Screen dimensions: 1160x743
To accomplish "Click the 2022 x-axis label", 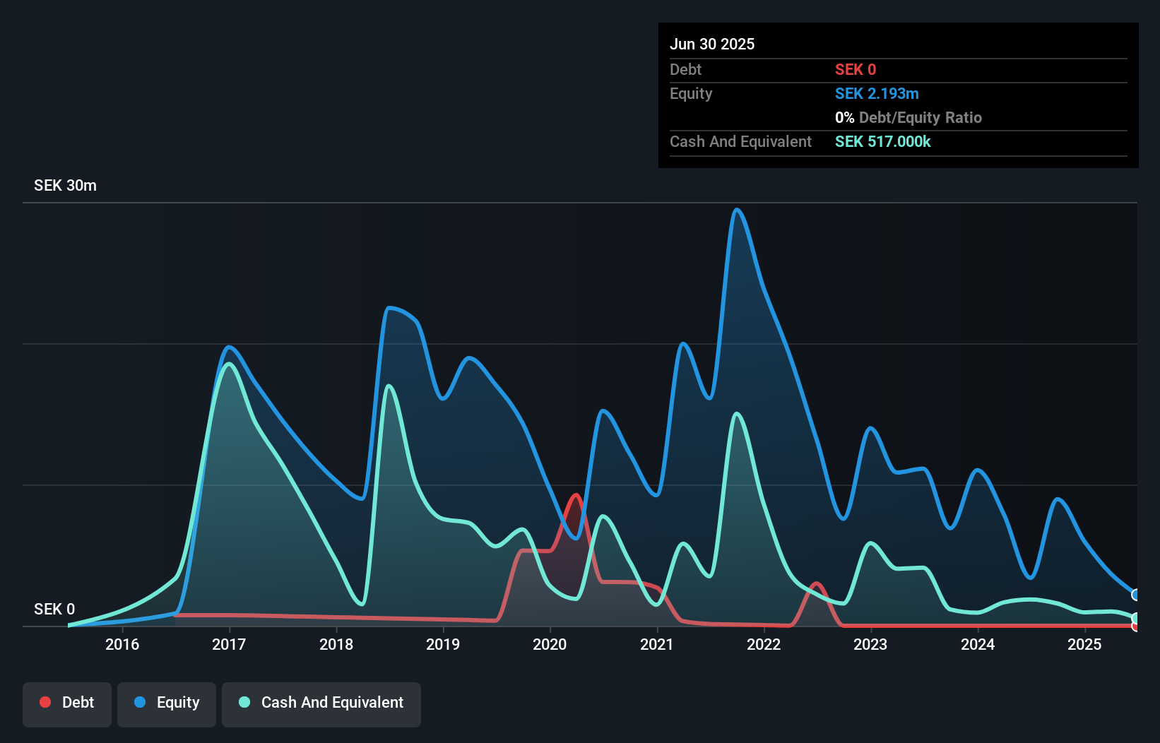I will click(764, 644).
